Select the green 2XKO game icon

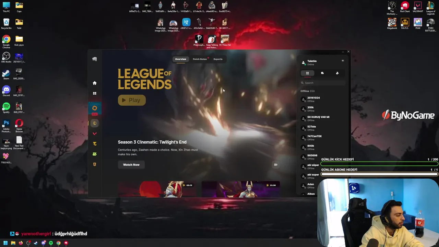[x=95, y=154]
